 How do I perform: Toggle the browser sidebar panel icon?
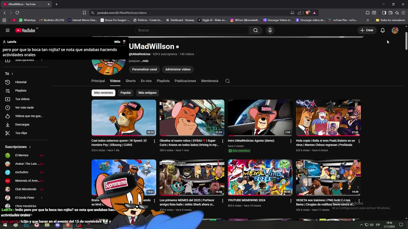click(x=384, y=13)
